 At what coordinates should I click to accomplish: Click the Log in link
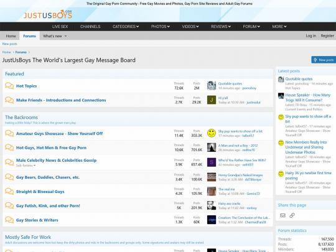310,35
